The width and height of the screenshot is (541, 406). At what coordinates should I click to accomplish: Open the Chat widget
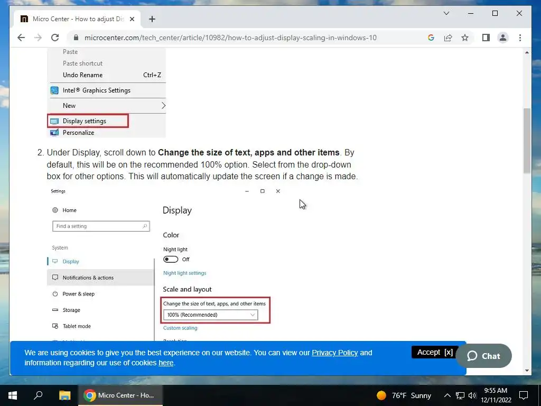pyautogui.click(x=484, y=356)
